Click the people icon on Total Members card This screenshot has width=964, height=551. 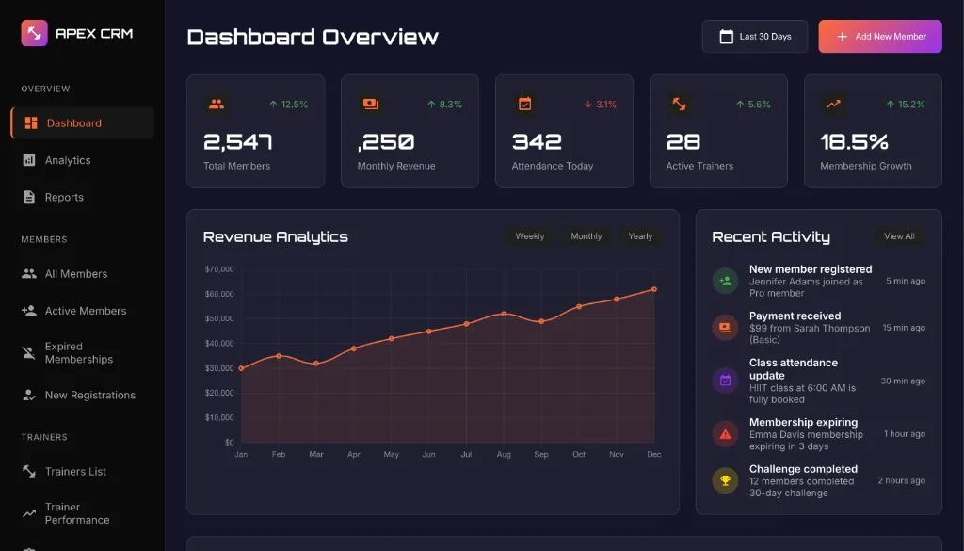click(217, 104)
